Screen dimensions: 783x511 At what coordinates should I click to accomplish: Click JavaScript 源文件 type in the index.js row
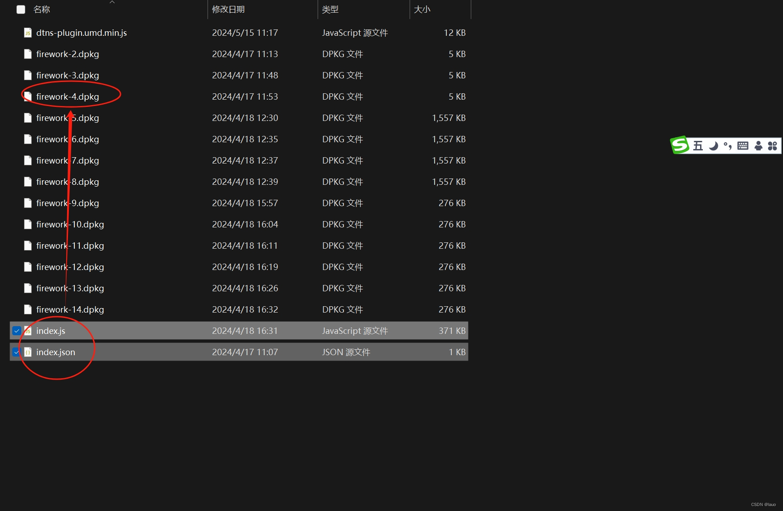pos(355,331)
